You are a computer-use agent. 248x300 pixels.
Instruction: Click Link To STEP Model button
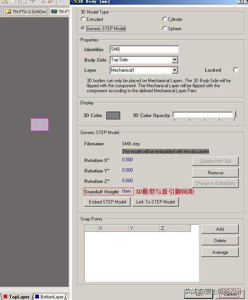155,202
